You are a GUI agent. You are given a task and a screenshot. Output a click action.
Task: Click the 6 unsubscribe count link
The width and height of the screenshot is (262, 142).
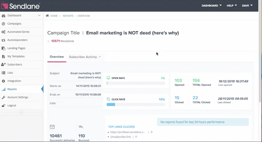coord(136,137)
